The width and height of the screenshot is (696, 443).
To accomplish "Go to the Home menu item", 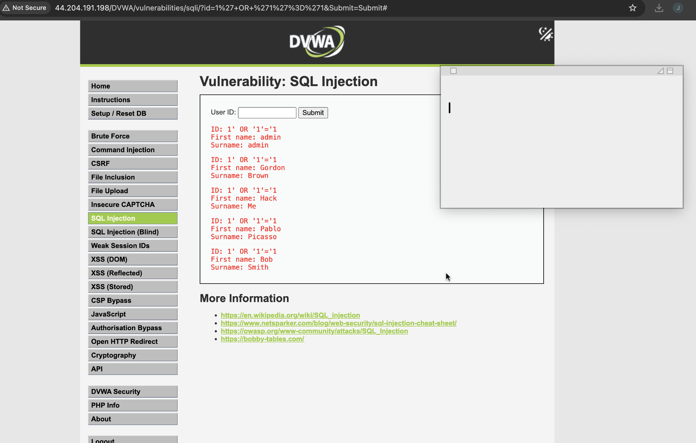I will click(x=133, y=86).
